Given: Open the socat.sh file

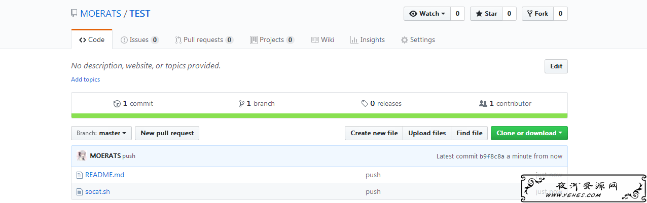Looking at the screenshot, I should pos(97,191).
